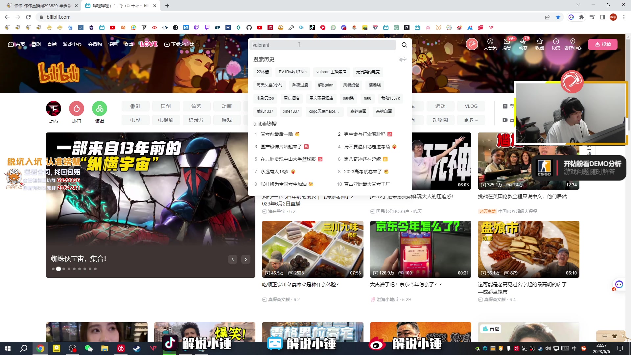
Task: Open 收藏 favorites via the star icon
Action: coord(540,42)
